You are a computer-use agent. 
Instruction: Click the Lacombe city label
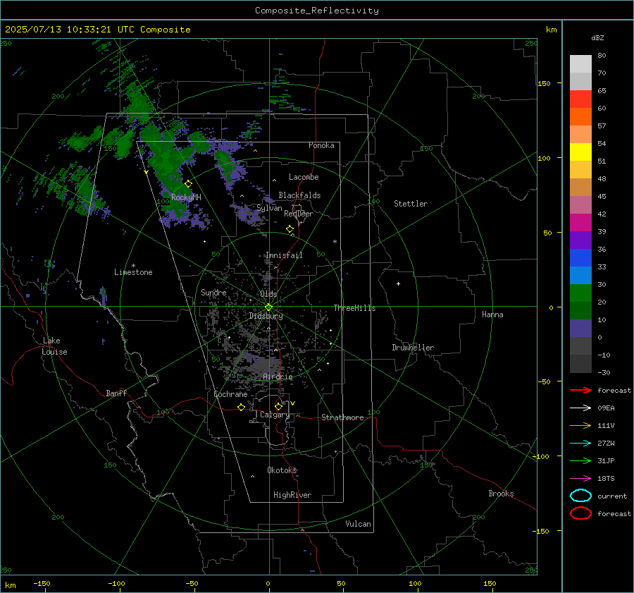click(304, 177)
